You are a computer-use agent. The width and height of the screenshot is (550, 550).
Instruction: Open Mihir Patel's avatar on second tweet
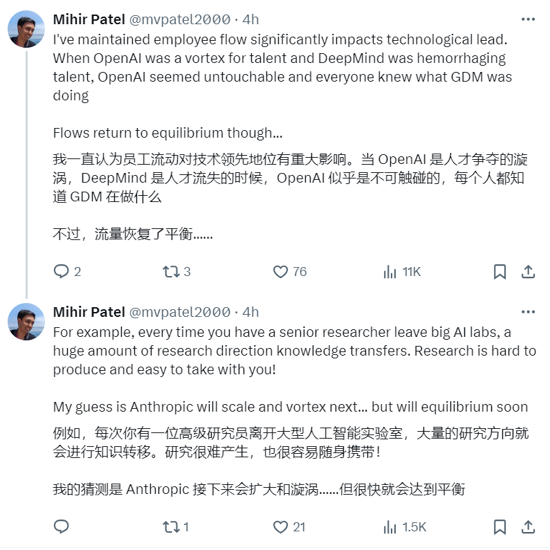(26, 322)
